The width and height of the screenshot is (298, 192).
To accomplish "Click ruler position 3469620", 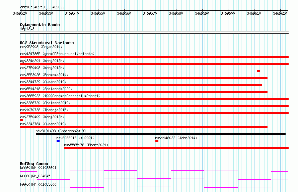I will 280,13.
